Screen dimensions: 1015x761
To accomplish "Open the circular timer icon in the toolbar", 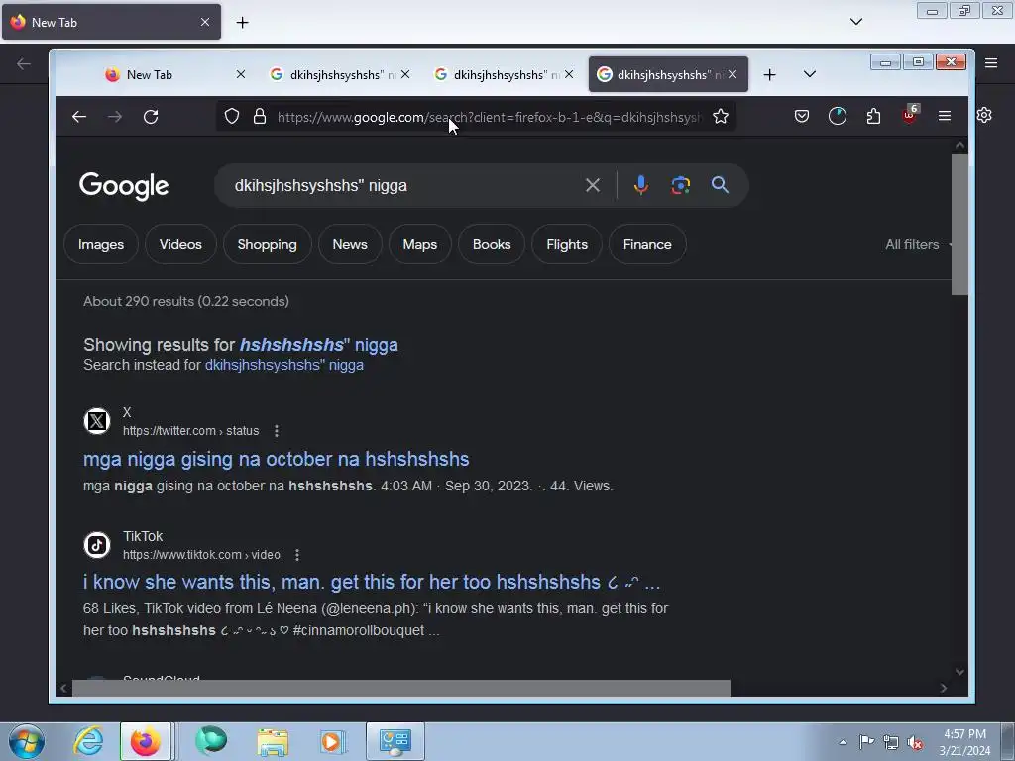I will 838,117.
